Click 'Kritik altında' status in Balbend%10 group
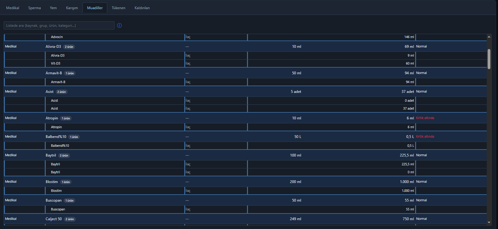This screenshot has width=498, height=229. [x=425, y=137]
